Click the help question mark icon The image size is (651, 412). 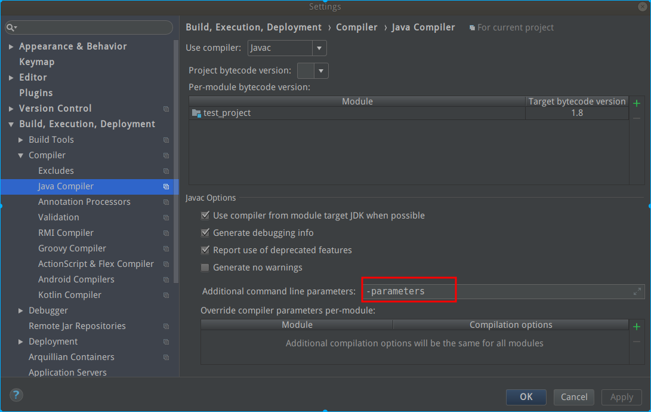[x=16, y=395]
